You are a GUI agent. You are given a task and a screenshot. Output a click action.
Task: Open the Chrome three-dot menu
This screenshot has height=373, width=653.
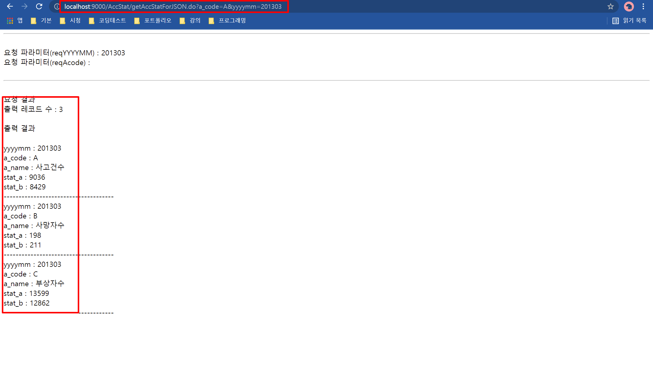(643, 6)
